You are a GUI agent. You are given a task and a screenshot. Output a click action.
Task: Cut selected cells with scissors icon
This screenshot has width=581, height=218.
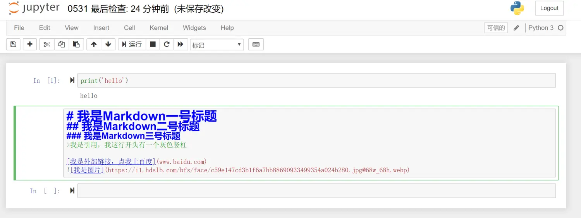point(47,45)
